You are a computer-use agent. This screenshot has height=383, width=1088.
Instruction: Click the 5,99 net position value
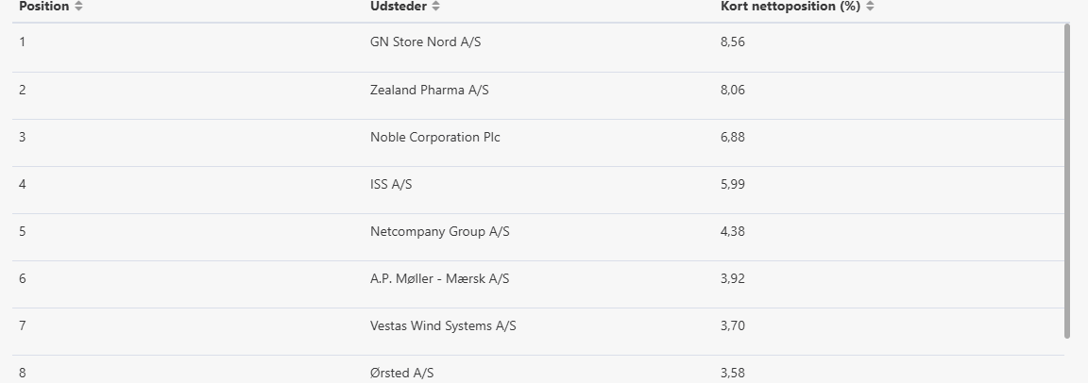click(x=733, y=184)
